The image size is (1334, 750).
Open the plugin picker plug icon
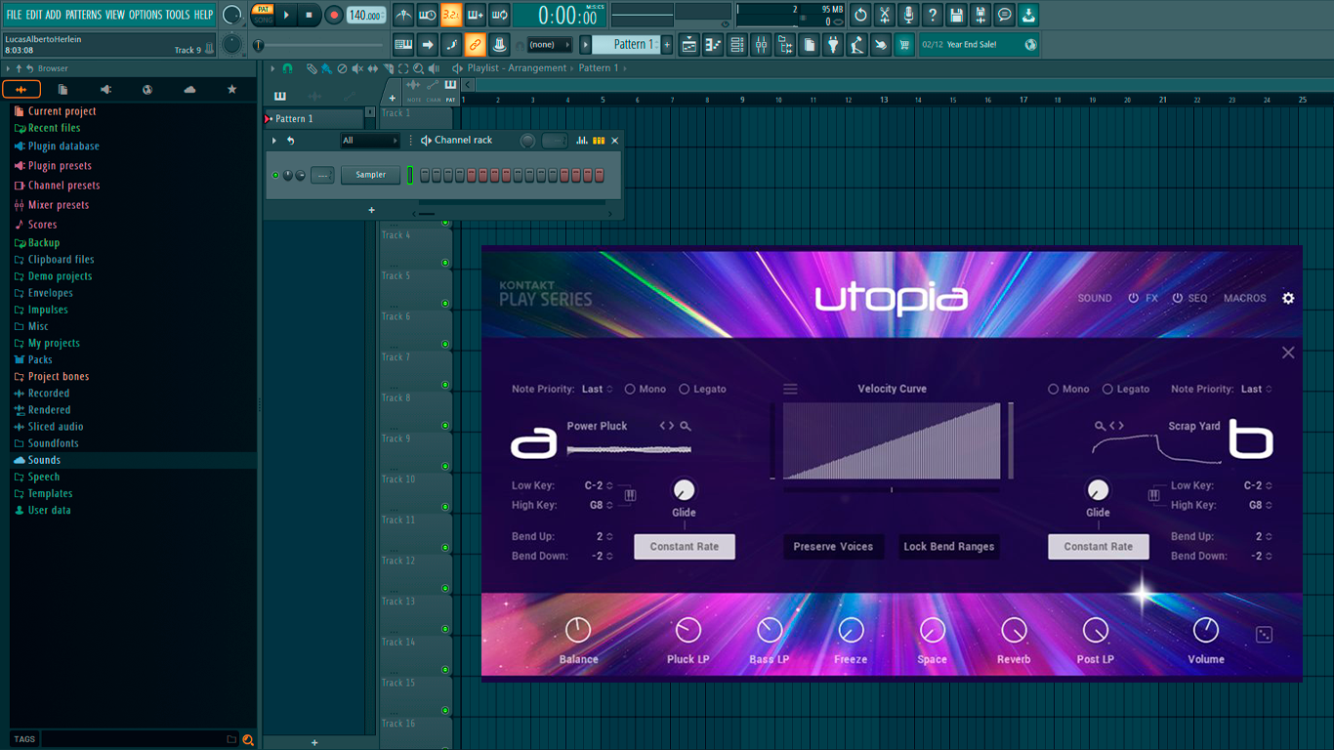[833, 44]
